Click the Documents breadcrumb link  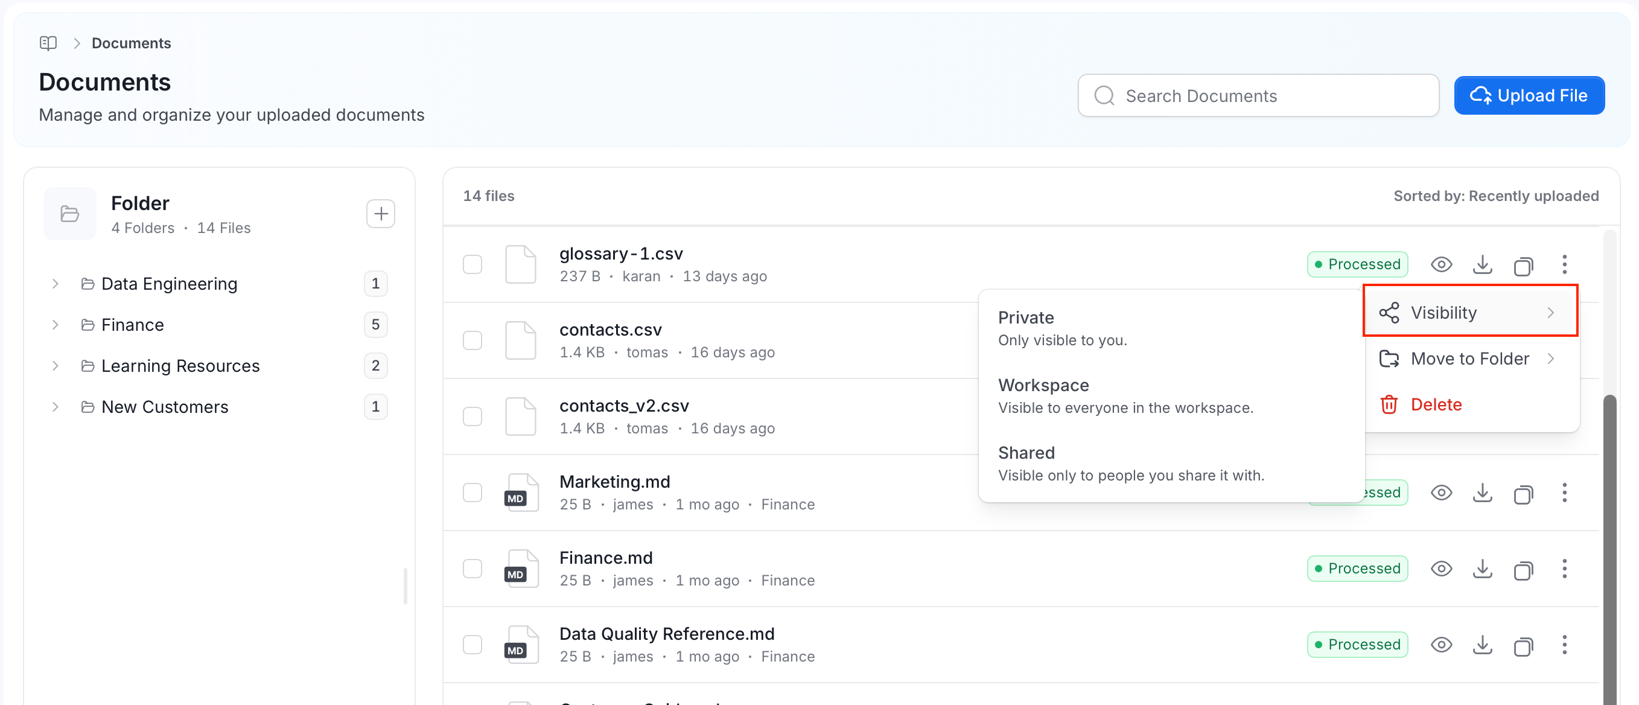[x=131, y=43]
